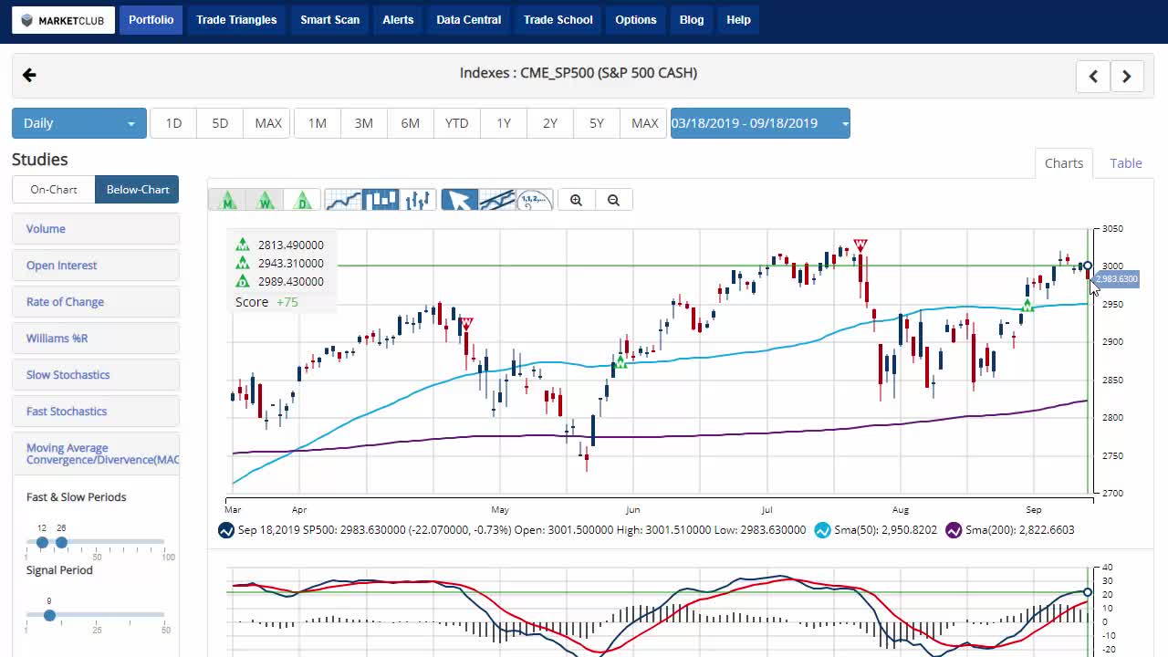Click the Score +75 readout

[266, 302]
